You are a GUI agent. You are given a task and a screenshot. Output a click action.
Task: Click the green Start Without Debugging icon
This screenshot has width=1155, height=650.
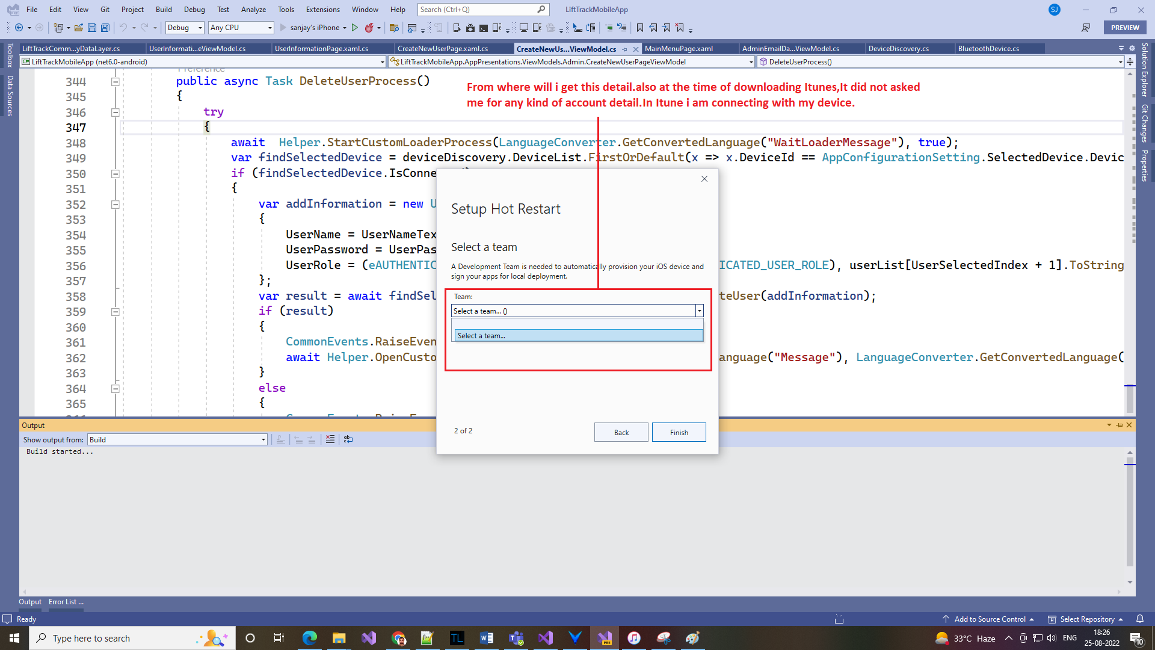355,28
